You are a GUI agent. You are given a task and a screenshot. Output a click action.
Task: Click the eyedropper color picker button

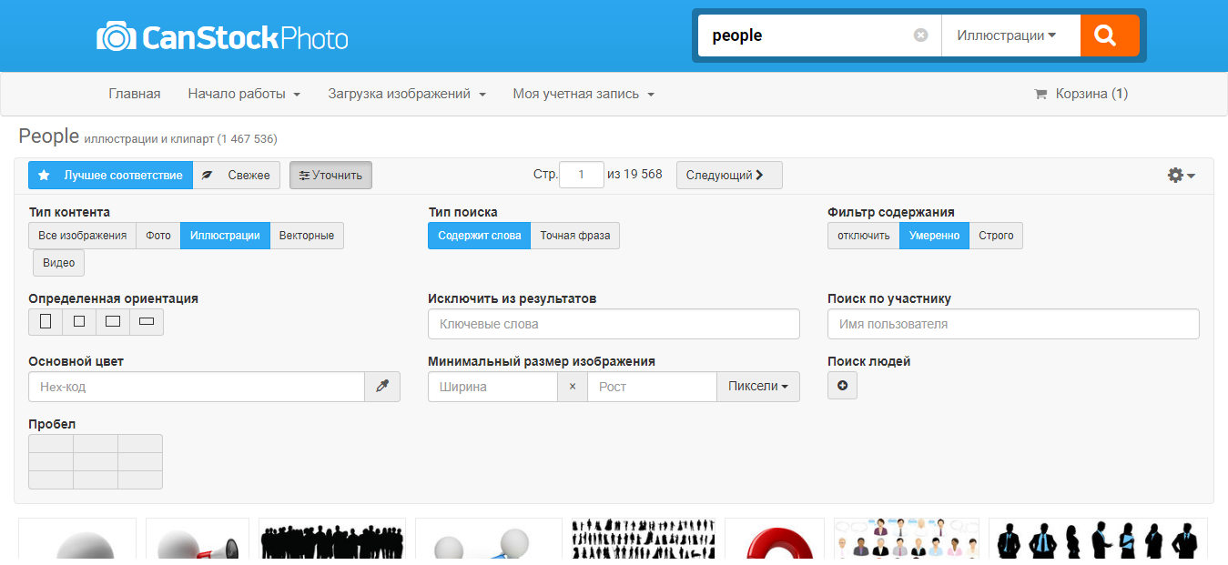(x=382, y=387)
